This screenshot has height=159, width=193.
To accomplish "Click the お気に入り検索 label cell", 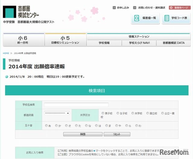I will point(35,153).
